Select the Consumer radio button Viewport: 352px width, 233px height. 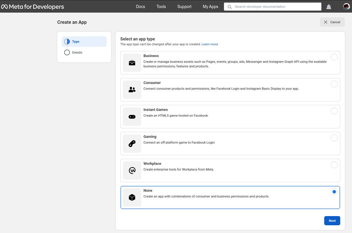tap(334, 84)
